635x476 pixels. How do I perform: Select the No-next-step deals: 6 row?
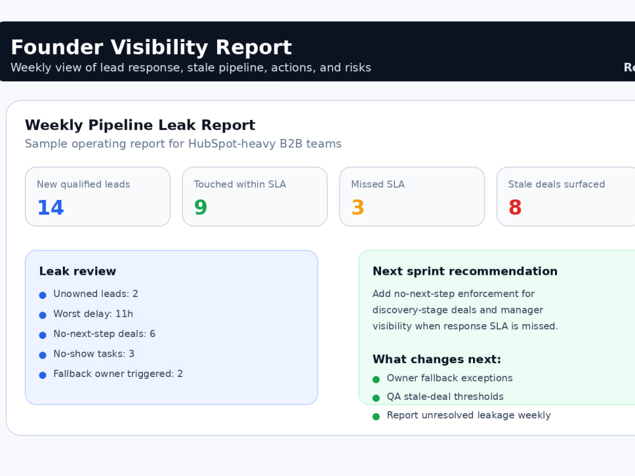97,334
